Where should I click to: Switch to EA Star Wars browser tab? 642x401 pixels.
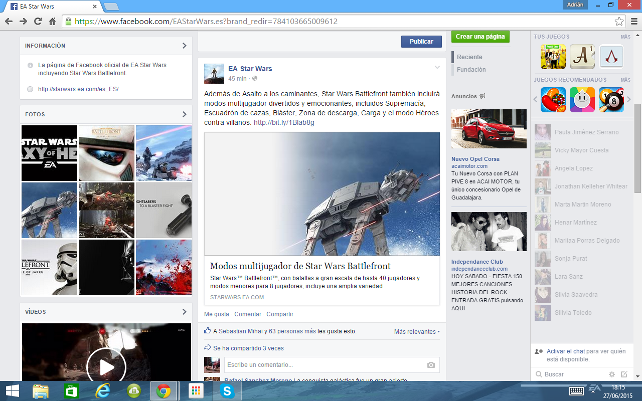click(x=53, y=6)
